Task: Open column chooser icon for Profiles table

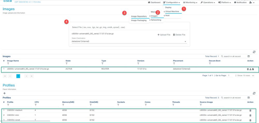Action: 249,98
